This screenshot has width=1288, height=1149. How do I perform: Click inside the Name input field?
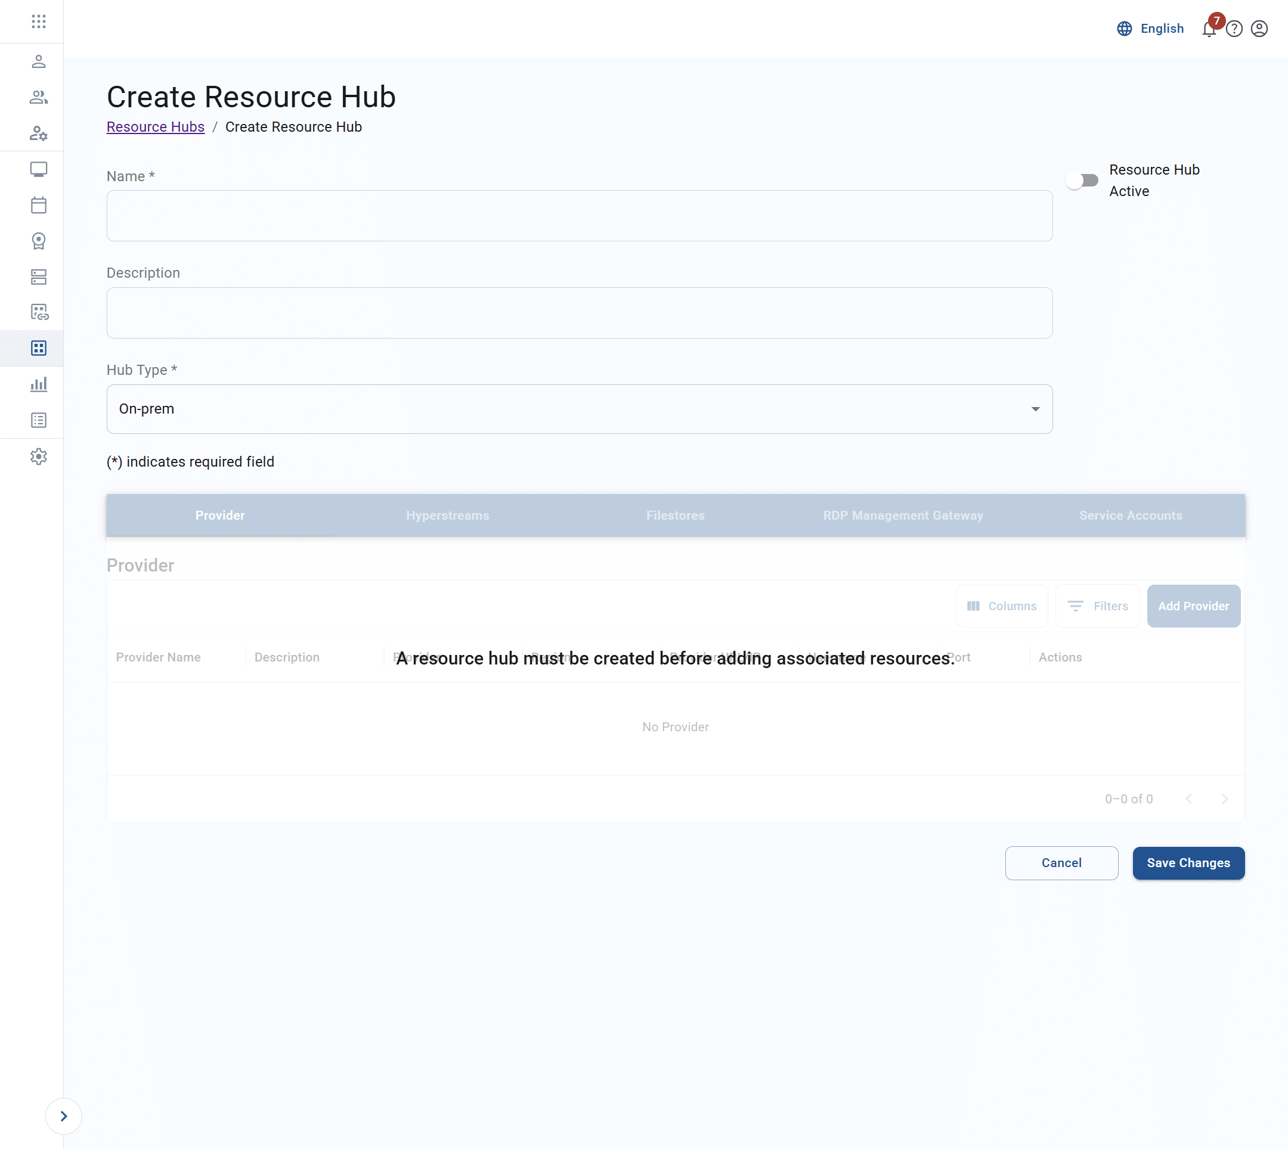tap(578, 215)
